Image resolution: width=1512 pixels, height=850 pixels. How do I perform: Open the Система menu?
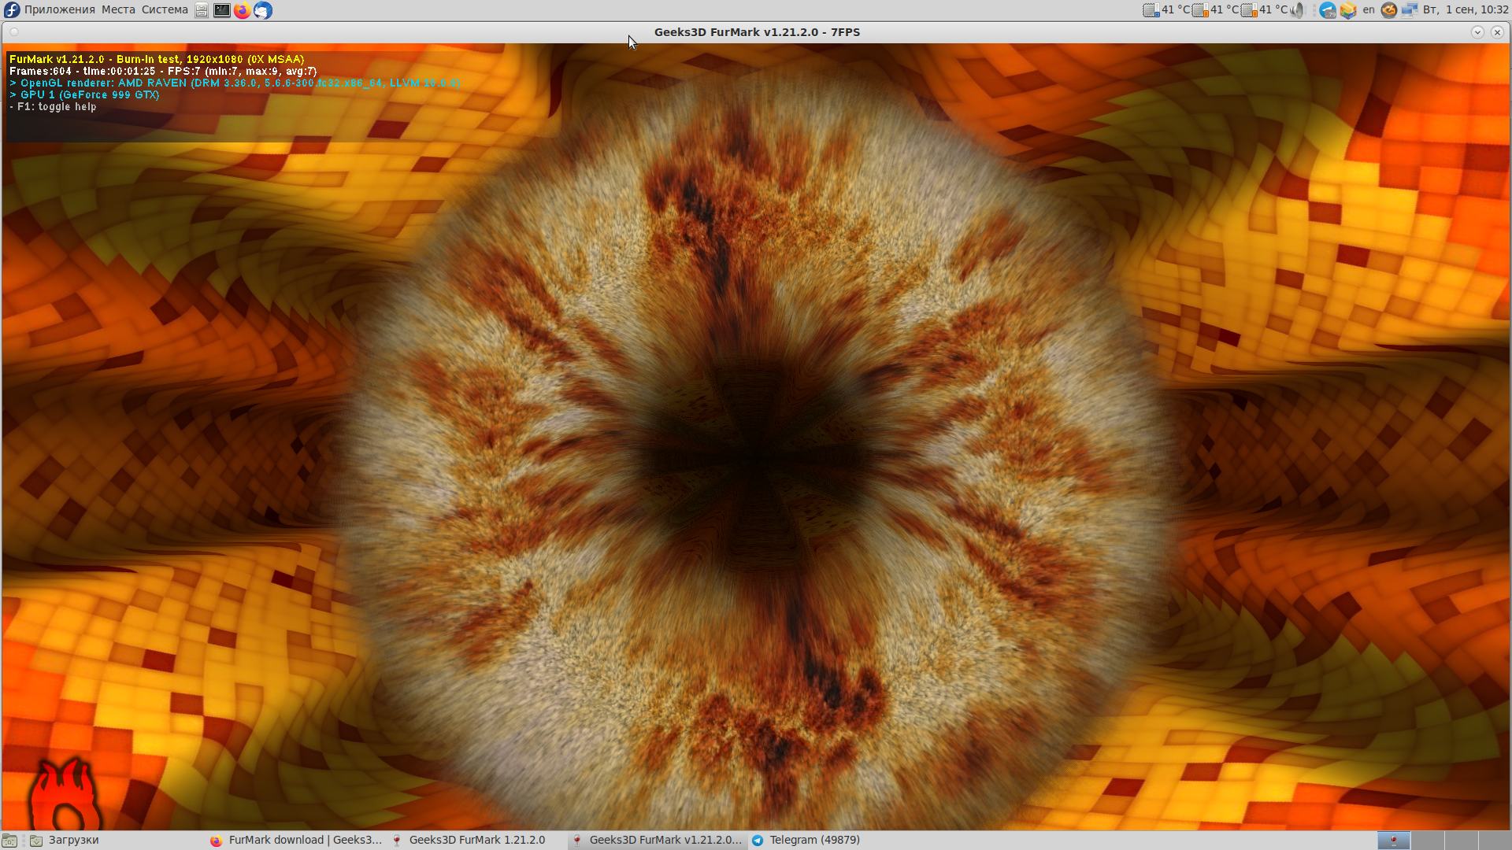(165, 10)
